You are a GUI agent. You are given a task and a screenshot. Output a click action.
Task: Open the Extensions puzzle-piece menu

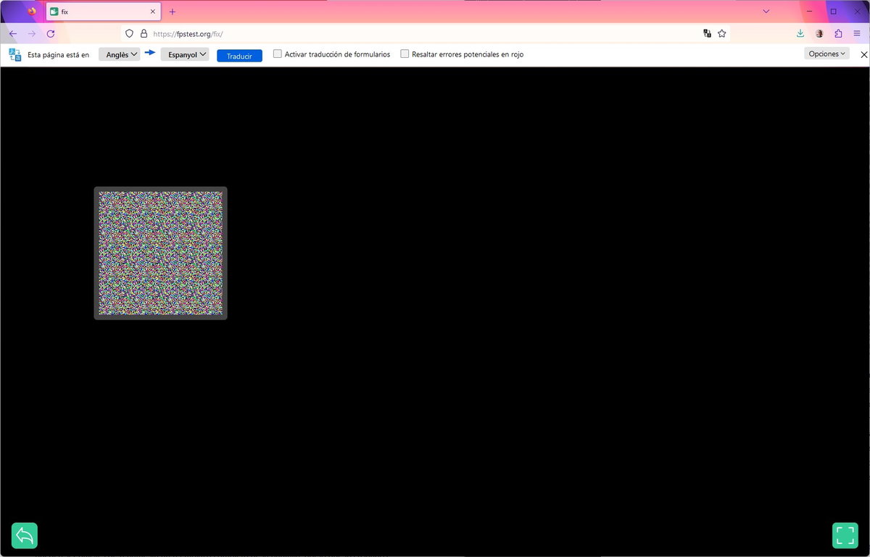839,33
